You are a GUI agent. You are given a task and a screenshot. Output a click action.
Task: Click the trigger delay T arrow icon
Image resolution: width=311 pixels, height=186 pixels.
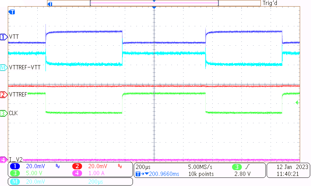coord(142,174)
